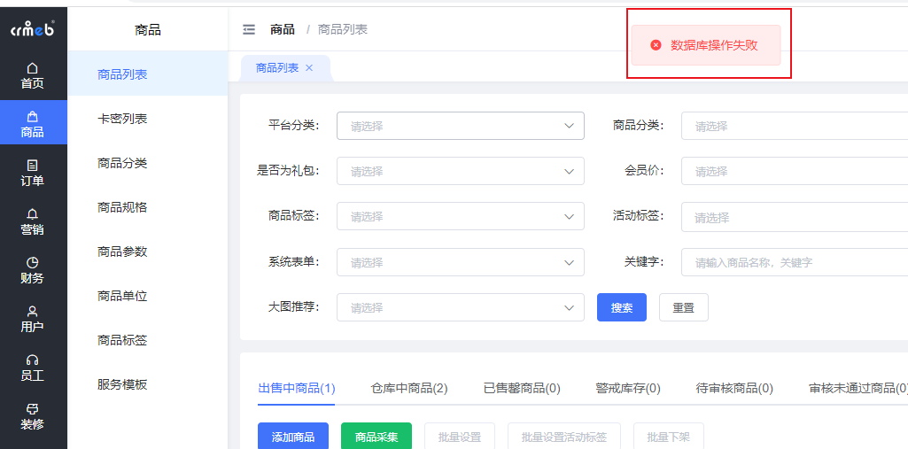Switch to the 审核未通过商品 tab
This screenshot has width=908, height=449.
click(x=858, y=388)
